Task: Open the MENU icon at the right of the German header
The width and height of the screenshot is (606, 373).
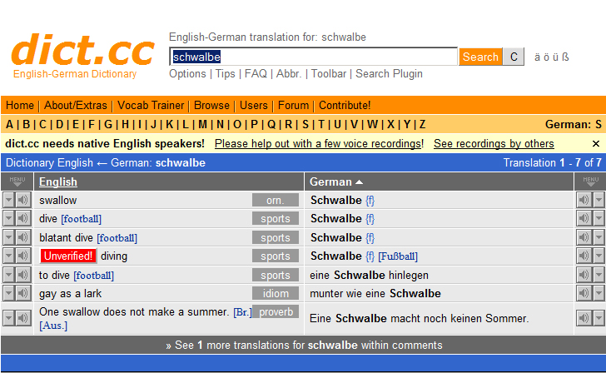Action: (590, 182)
